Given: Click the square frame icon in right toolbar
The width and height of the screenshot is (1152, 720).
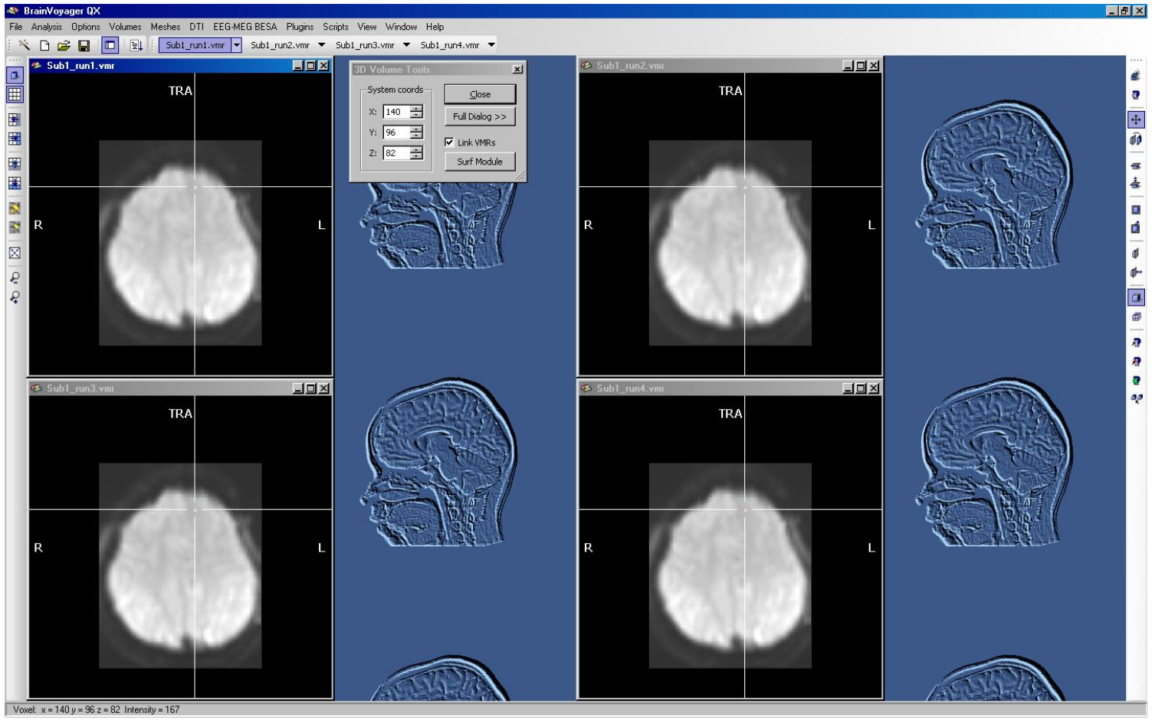Looking at the screenshot, I should tap(1136, 209).
